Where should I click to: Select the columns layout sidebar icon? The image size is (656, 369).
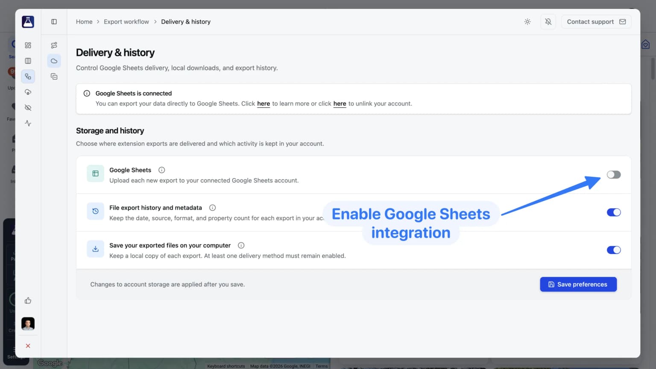(x=28, y=61)
